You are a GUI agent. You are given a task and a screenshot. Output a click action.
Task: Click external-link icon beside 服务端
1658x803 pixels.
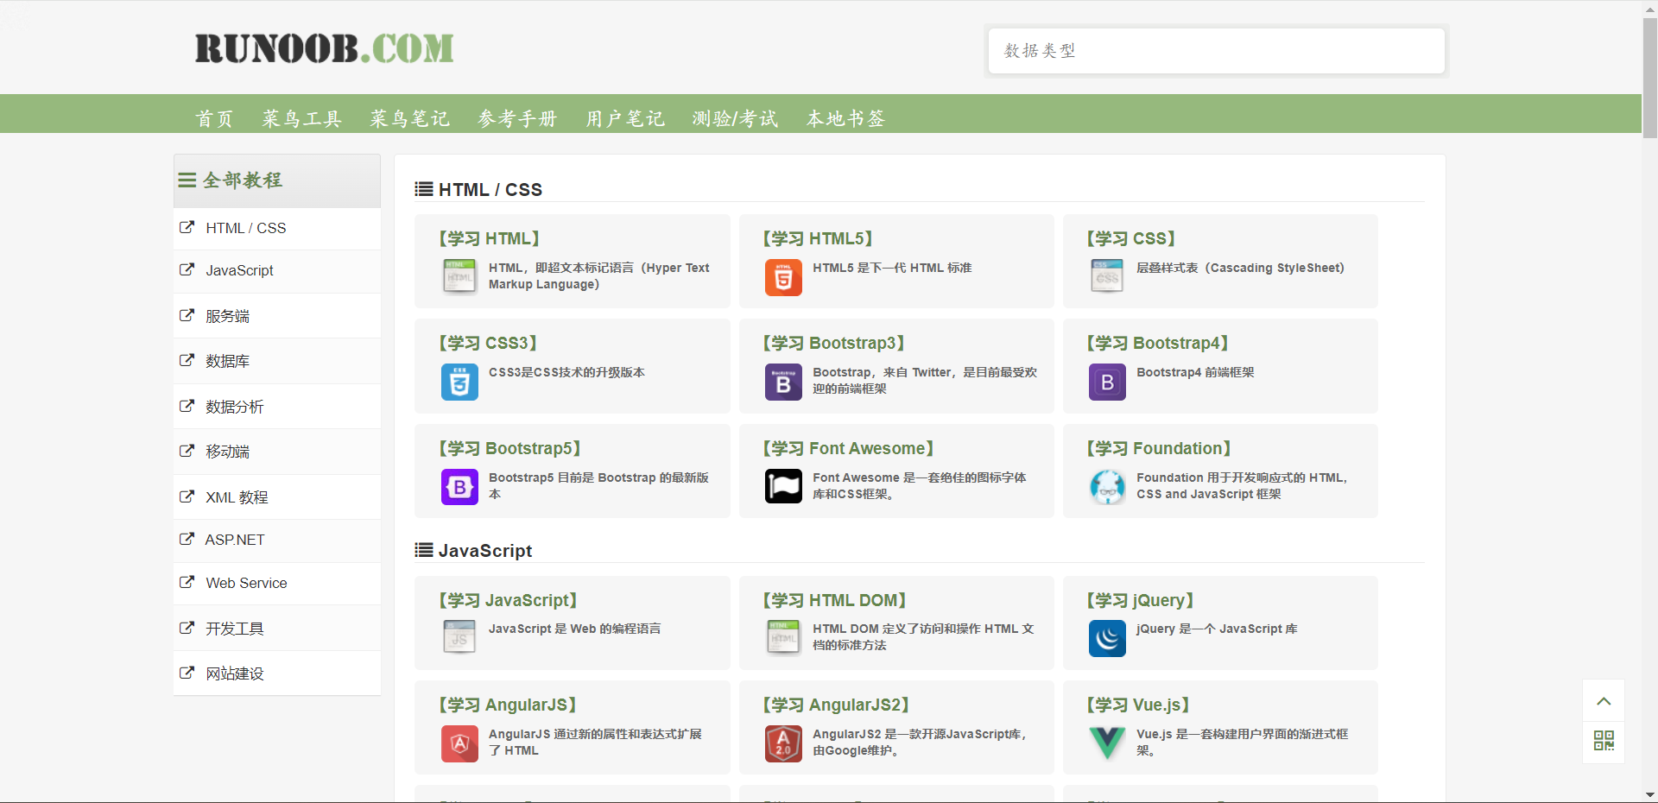coord(187,315)
